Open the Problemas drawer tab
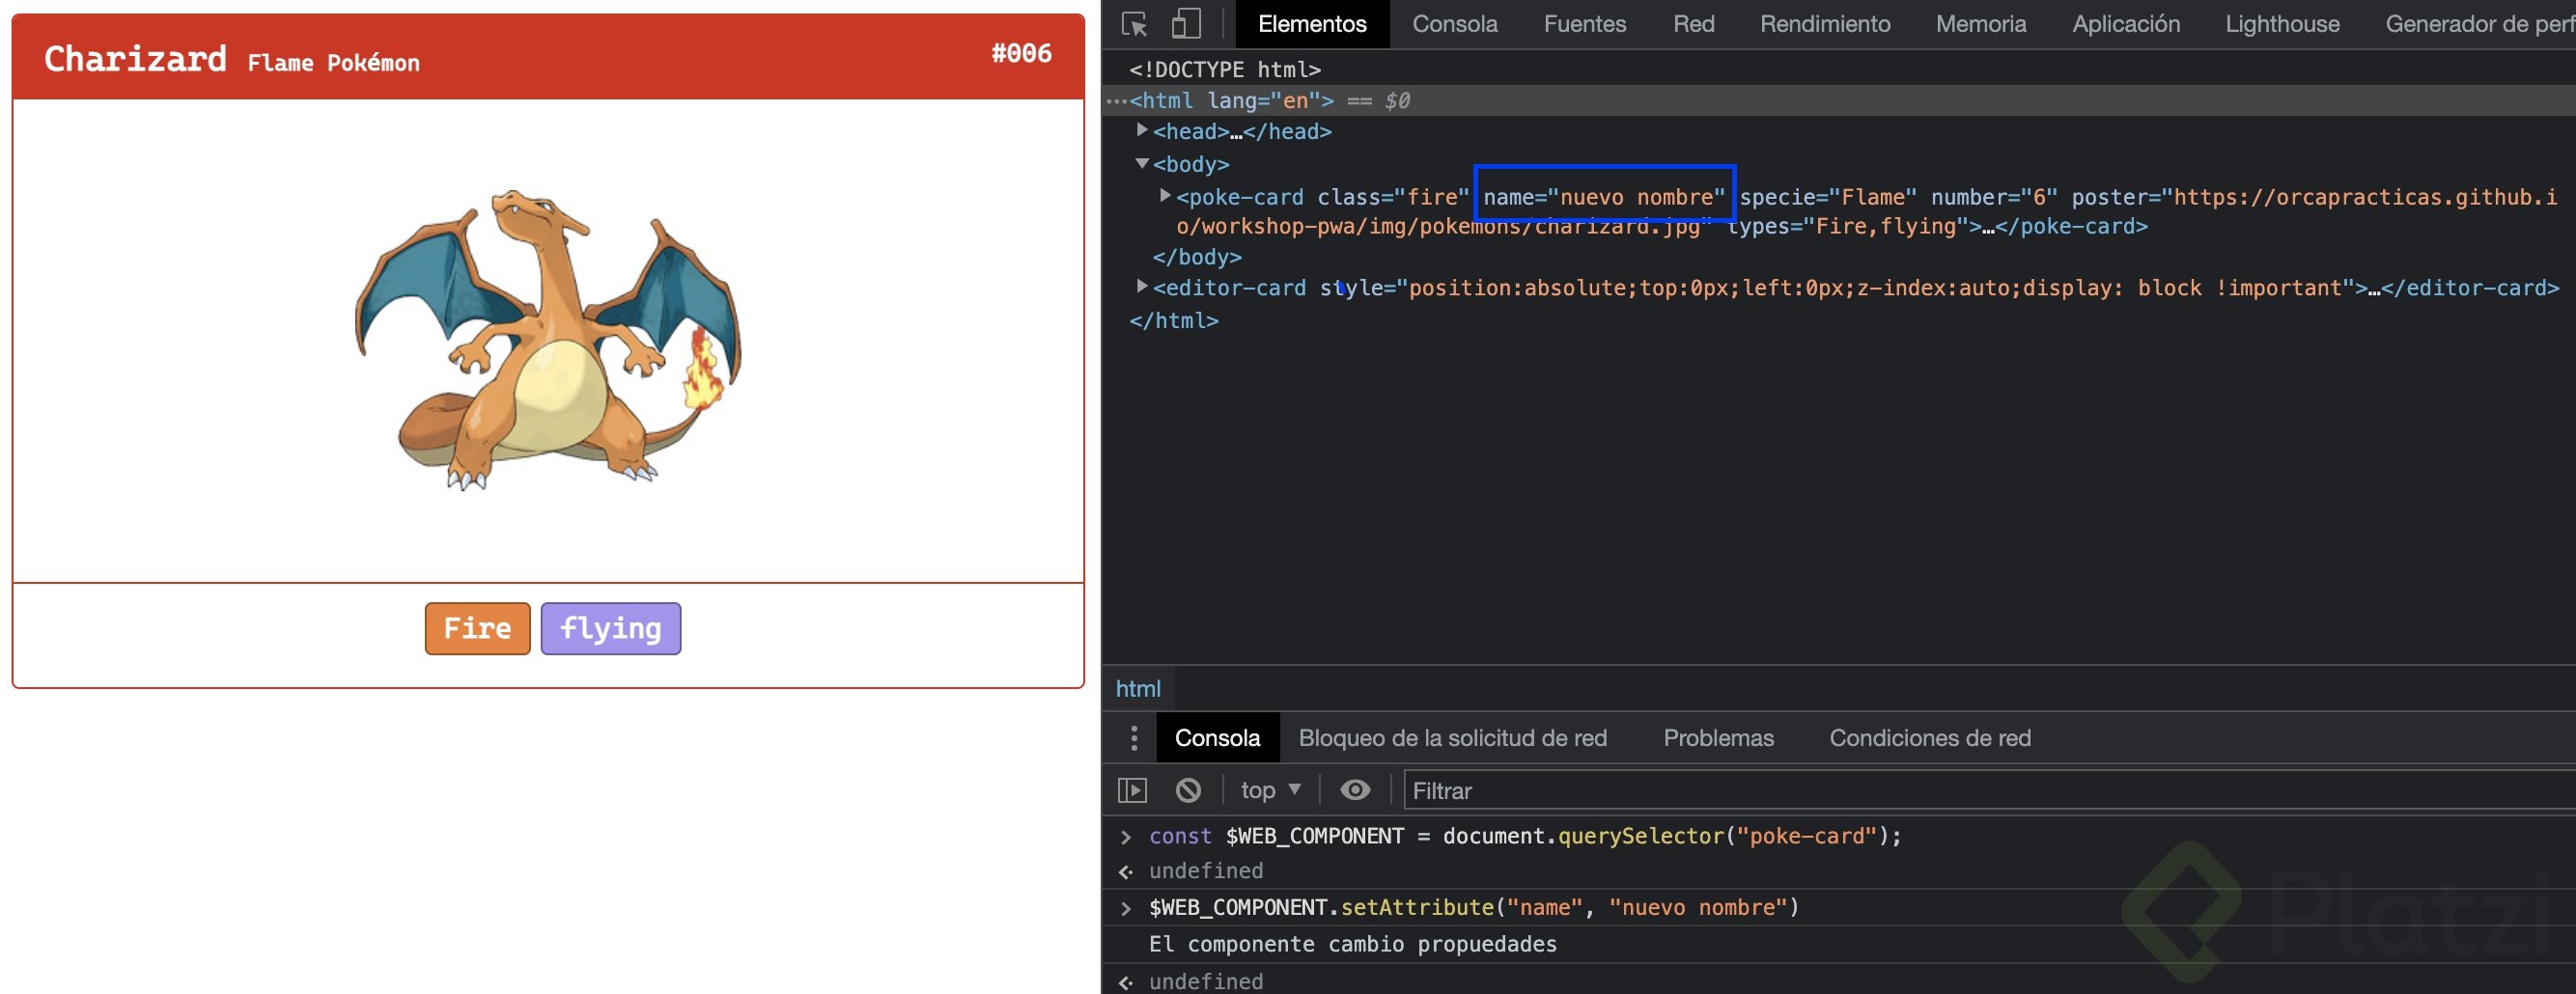The width and height of the screenshot is (2576, 994). [1718, 738]
